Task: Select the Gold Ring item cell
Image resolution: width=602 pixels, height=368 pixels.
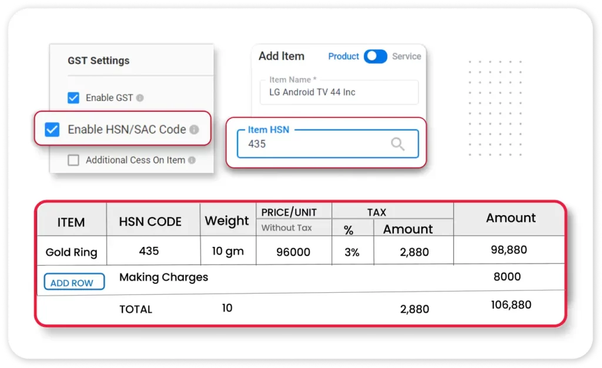Action: pos(71,252)
